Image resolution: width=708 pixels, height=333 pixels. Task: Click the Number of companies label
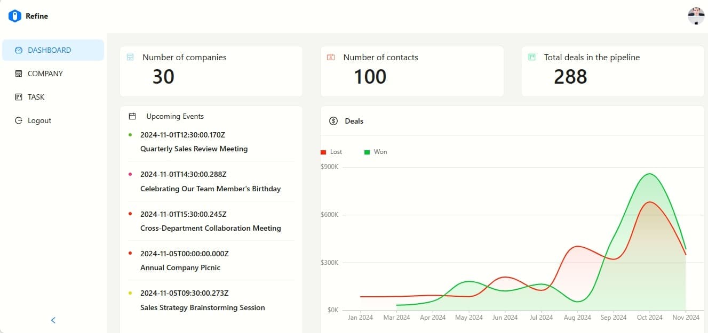[x=185, y=57]
